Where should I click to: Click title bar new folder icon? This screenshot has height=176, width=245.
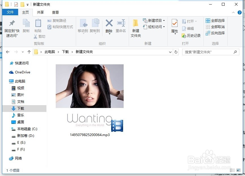[x=23, y=4]
